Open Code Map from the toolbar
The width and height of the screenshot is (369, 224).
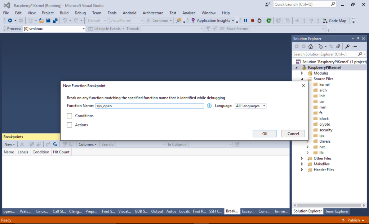(334, 21)
